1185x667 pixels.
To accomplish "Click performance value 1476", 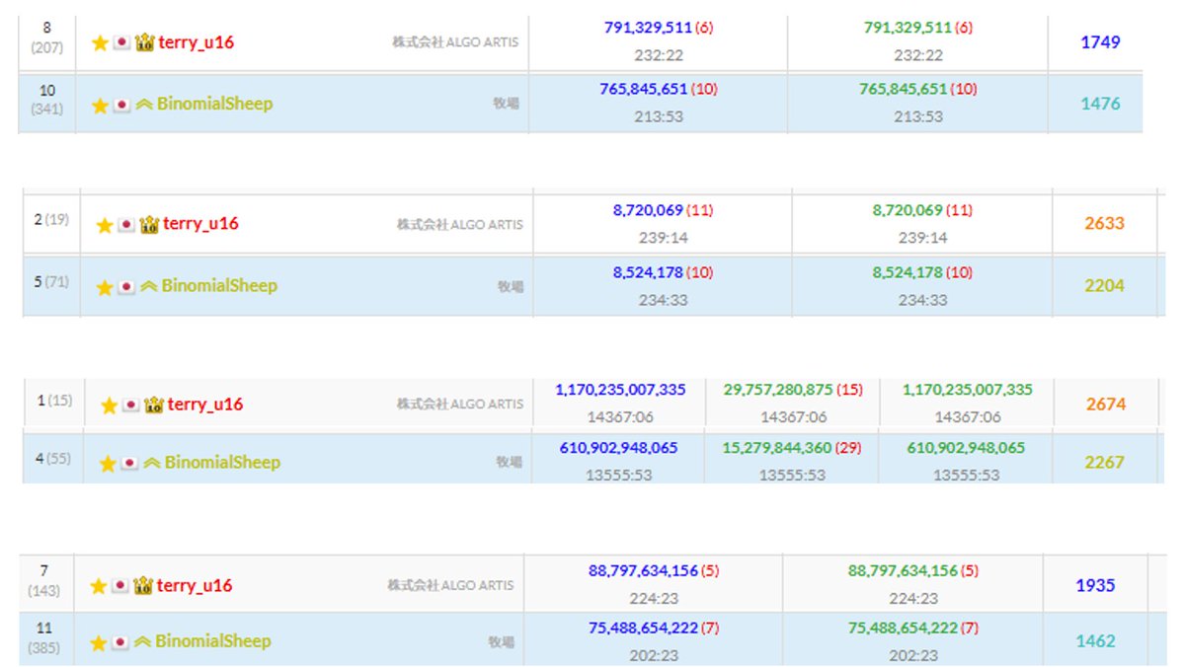I will coord(1100,104).
